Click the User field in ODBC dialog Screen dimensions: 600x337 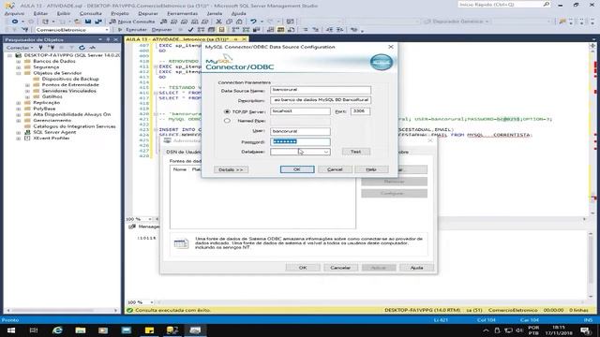[x=300, y=131]
